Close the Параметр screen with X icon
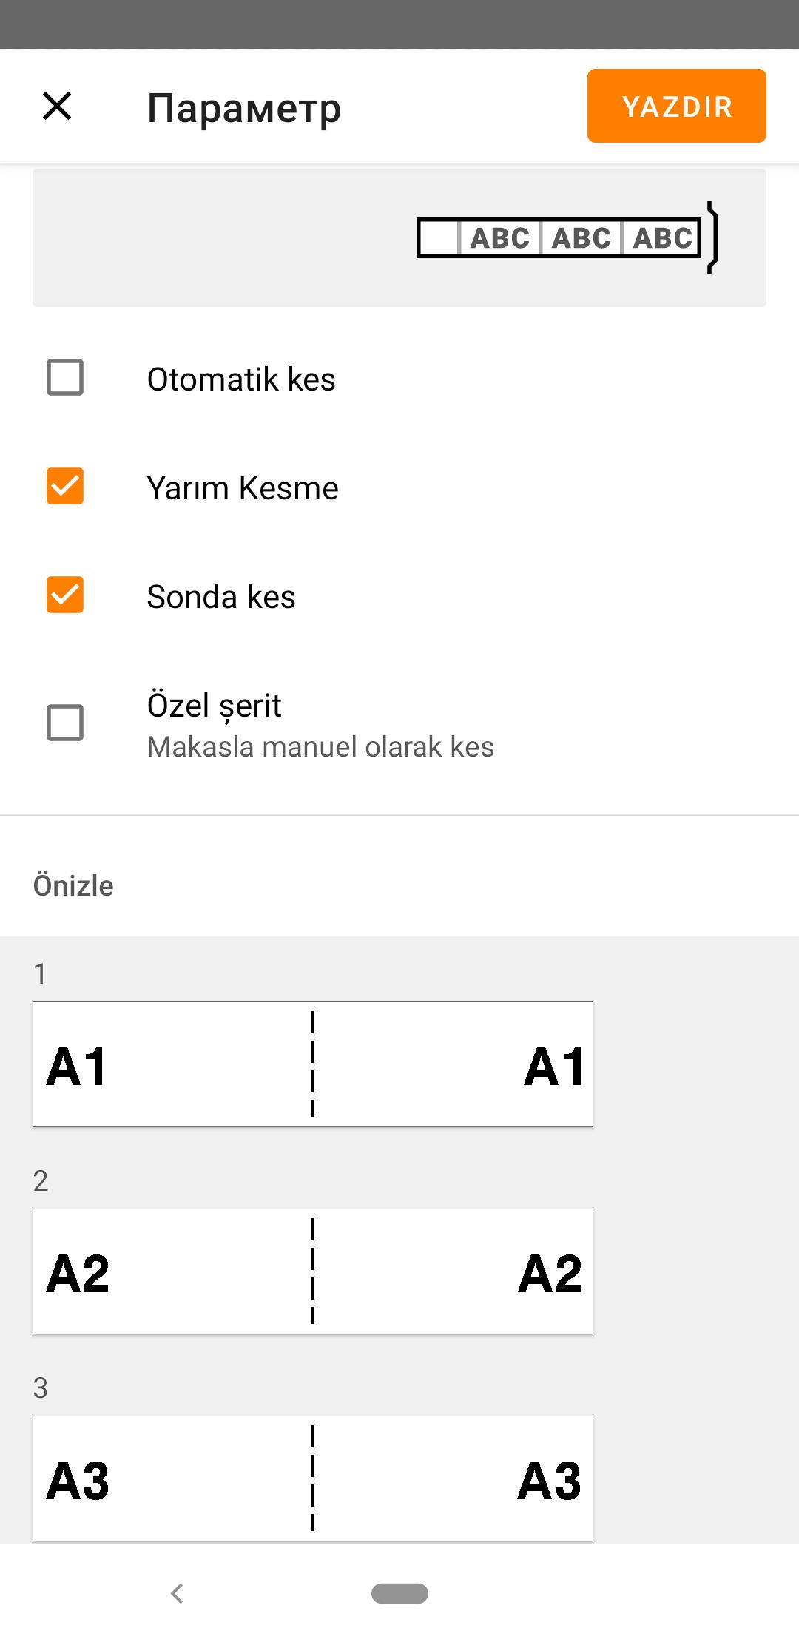This screenshot has height=1642, width=799. click(x=57, y=106)
